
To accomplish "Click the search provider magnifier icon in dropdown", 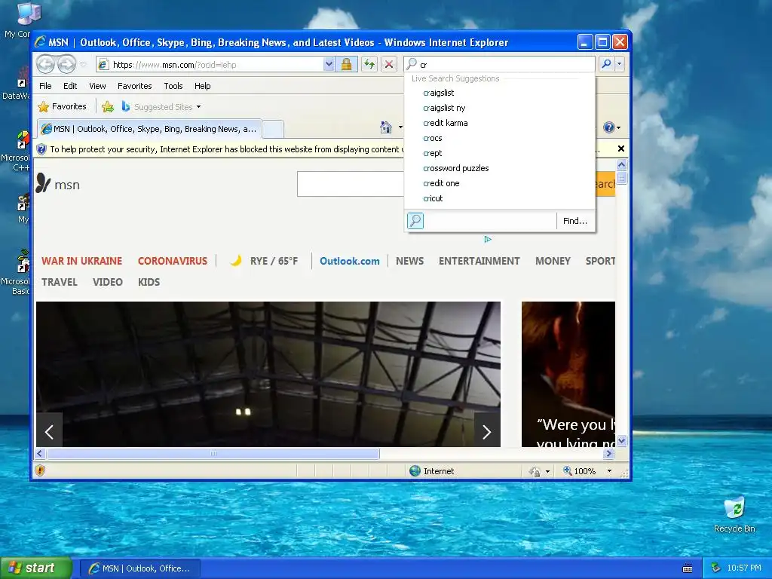I will pyautogui.click(x=415, y=221).
